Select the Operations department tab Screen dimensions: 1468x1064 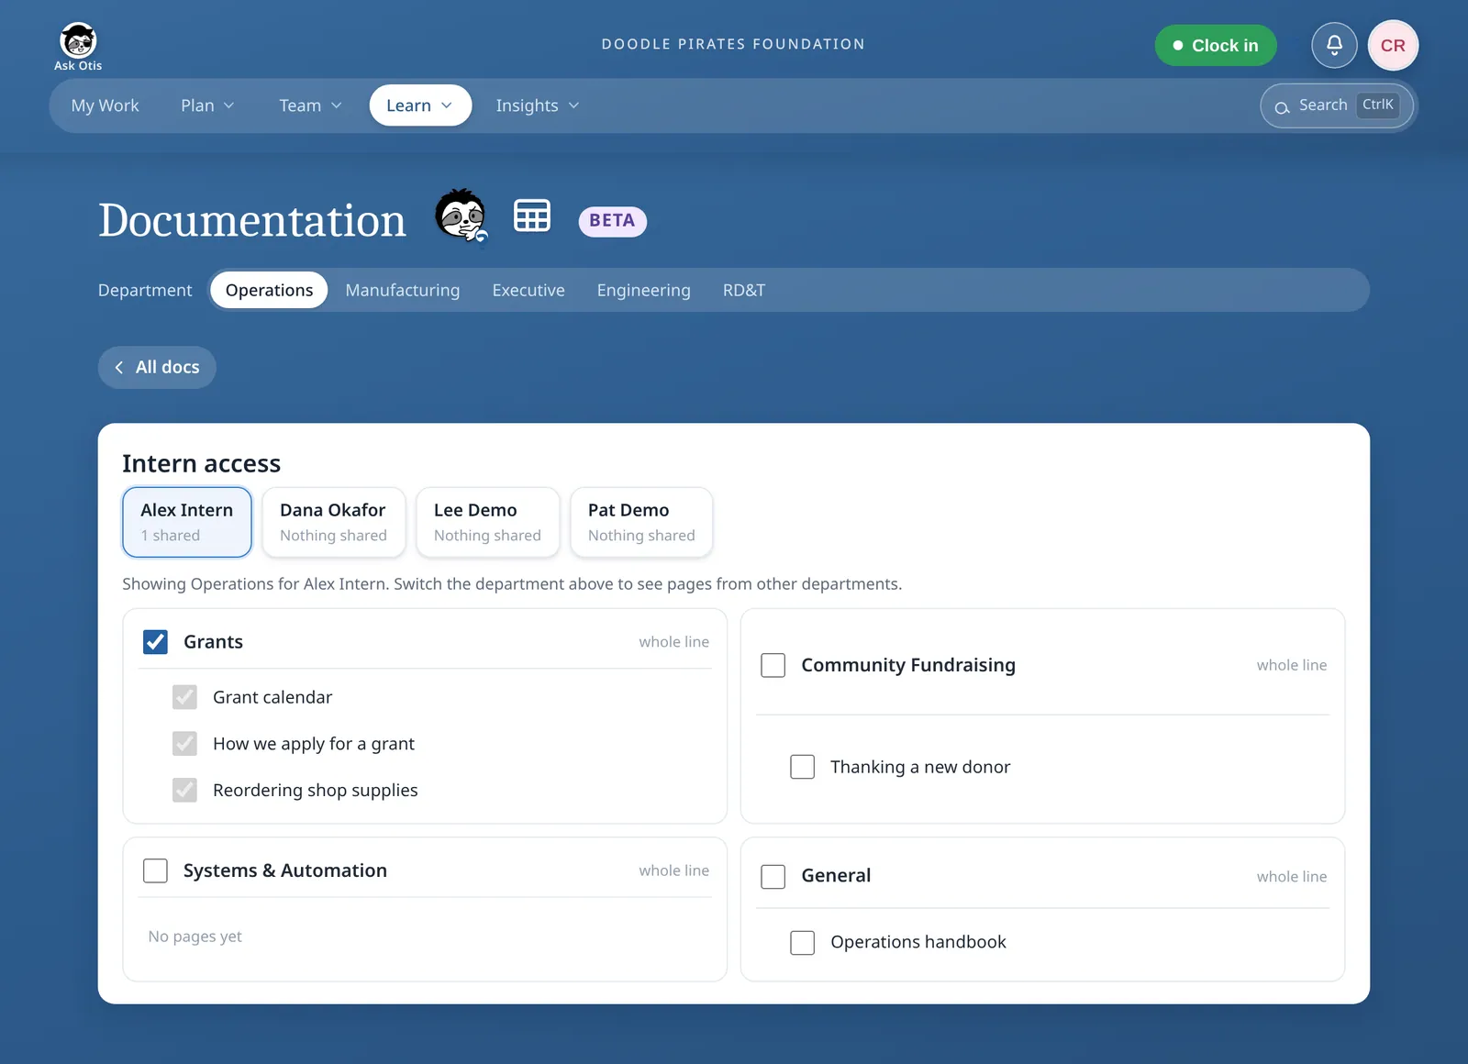269,290
